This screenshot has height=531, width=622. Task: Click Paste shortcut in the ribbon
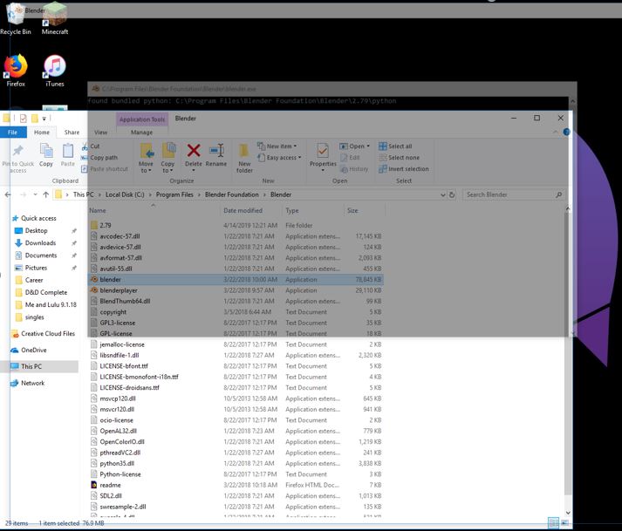[106, 169]
